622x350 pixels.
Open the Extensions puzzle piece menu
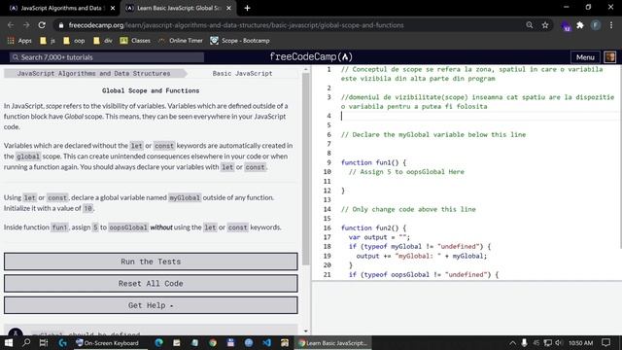point(580,25)
